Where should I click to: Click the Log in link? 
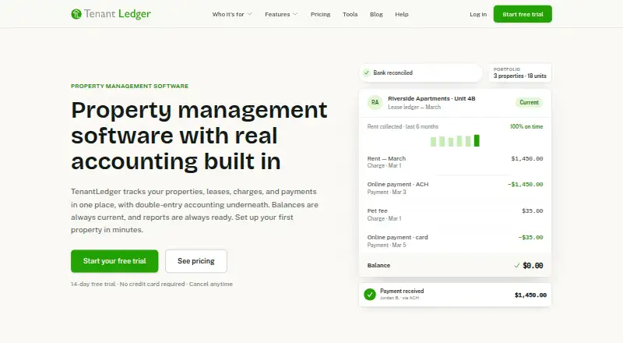(478, 14)
